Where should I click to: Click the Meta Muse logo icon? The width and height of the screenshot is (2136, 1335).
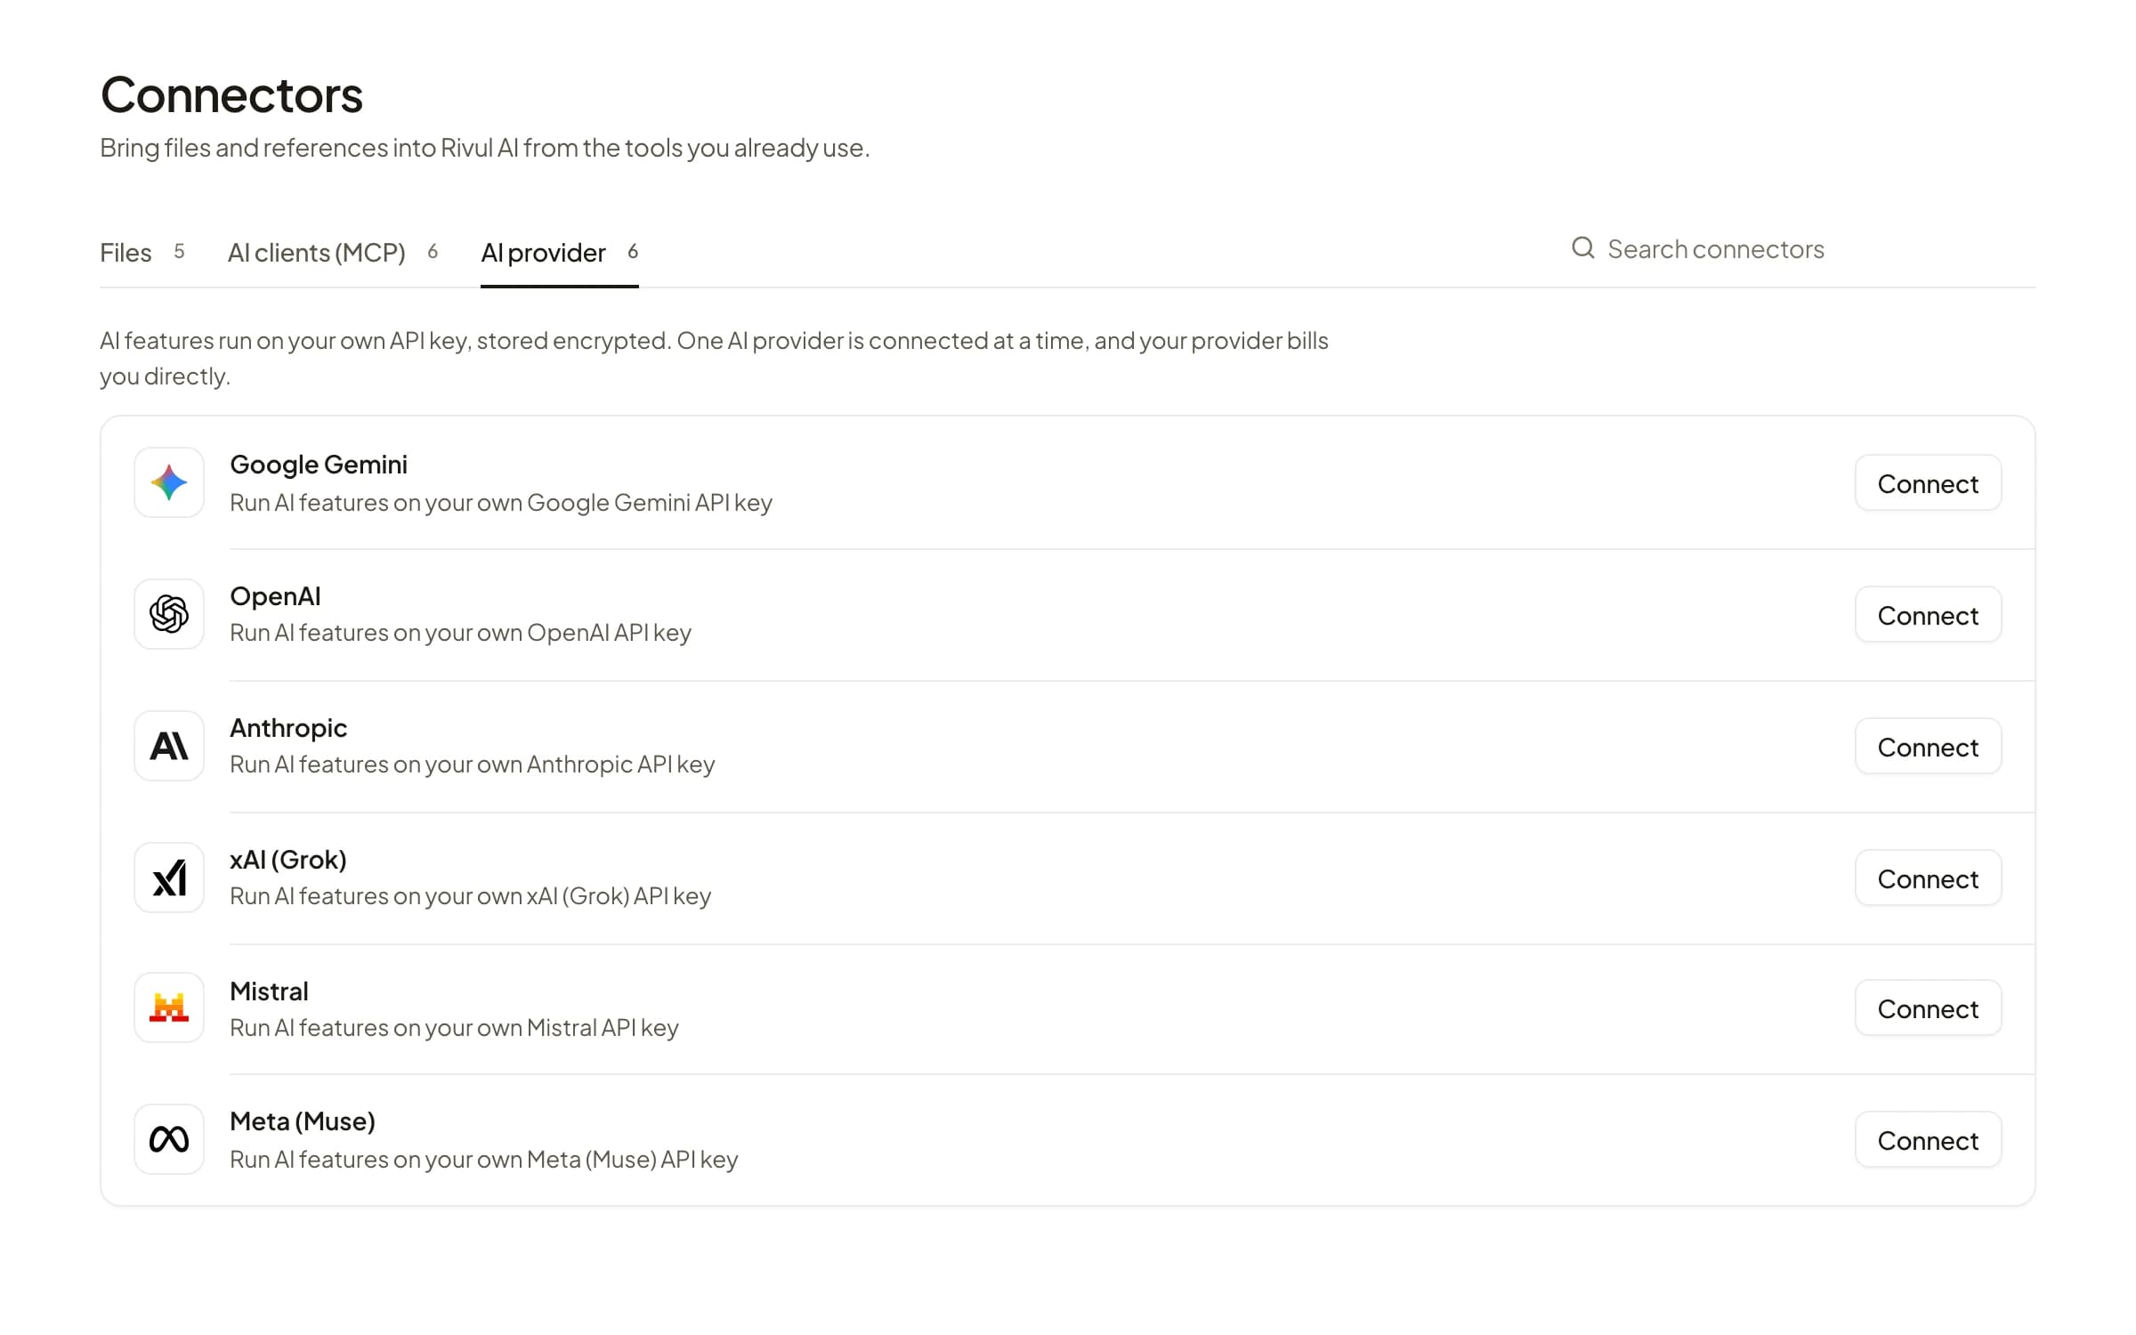tap(169, 1139)
